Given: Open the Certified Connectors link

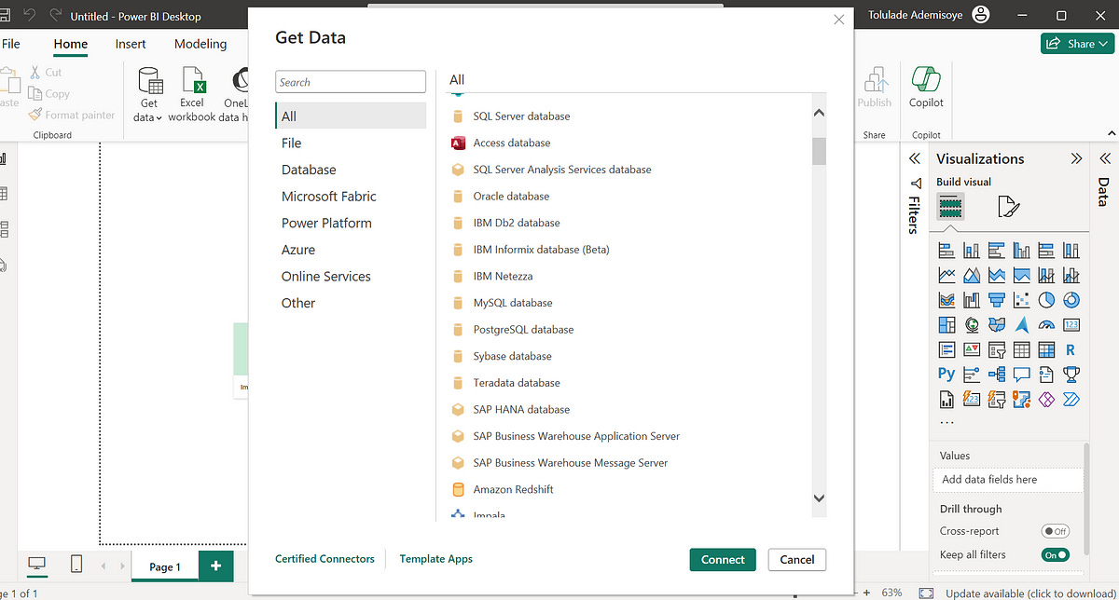Looking at the screenshot, I should (325, 559).
